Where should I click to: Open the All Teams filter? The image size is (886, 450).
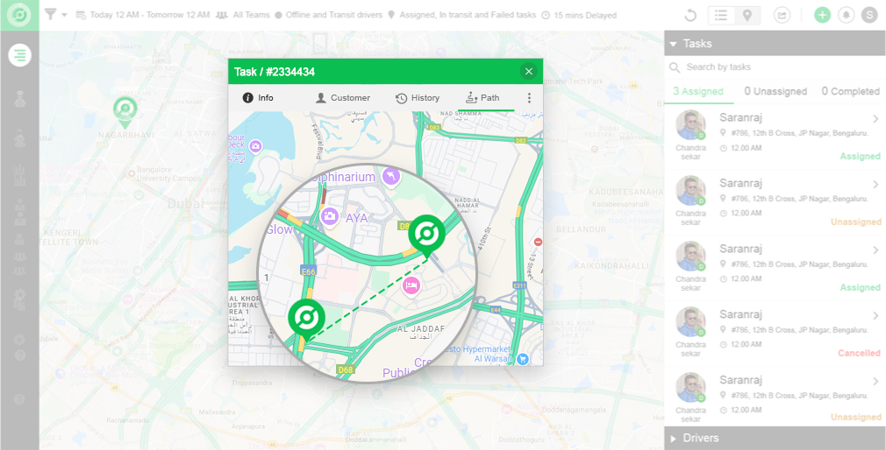pyautogui.click(x=244, y=15)
